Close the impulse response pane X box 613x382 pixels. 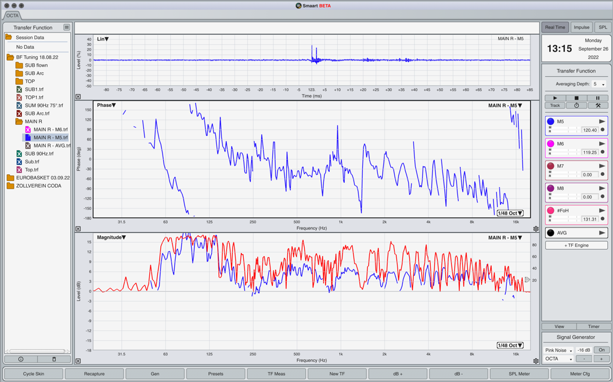point(78,97)
